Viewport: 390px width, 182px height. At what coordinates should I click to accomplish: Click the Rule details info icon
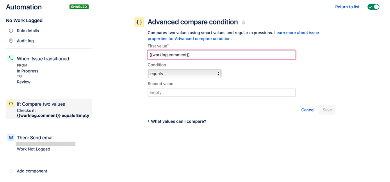click(11, 31)
